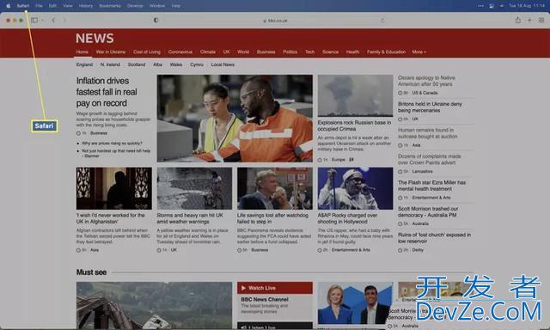The height and width of the screenshot is (330, 550).
Task: Open the Share icon in toolbar
Action: click(517, 20)
